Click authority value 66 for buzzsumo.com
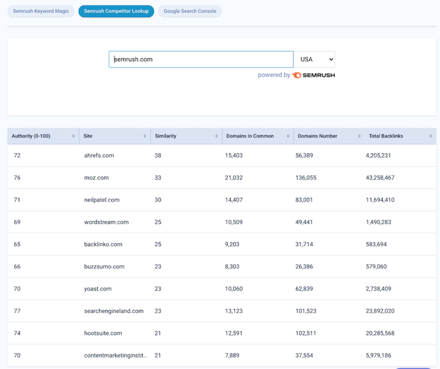This screenshot has width=440, height=369. tap(17, 266)
